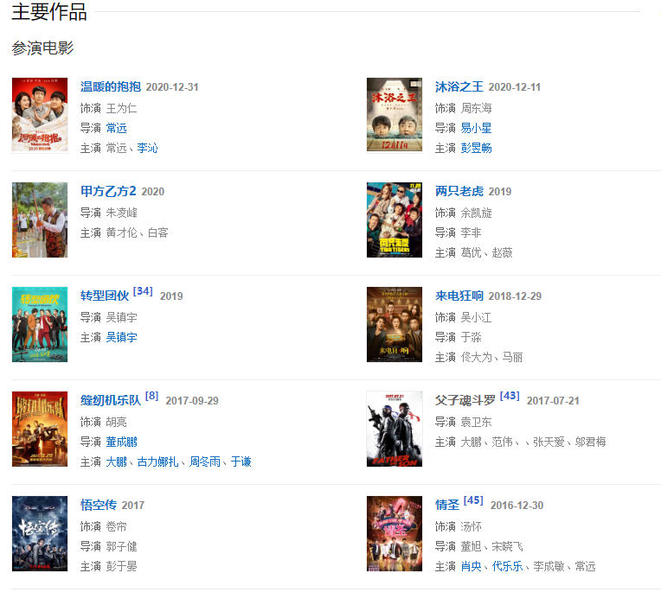Open the 情圣 movie title link

click(x=447, y=505)
